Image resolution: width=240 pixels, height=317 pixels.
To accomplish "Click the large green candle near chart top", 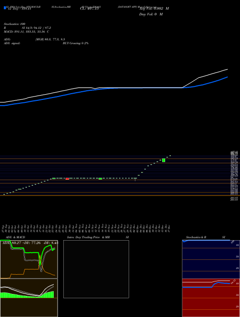I will pos(164,160).
